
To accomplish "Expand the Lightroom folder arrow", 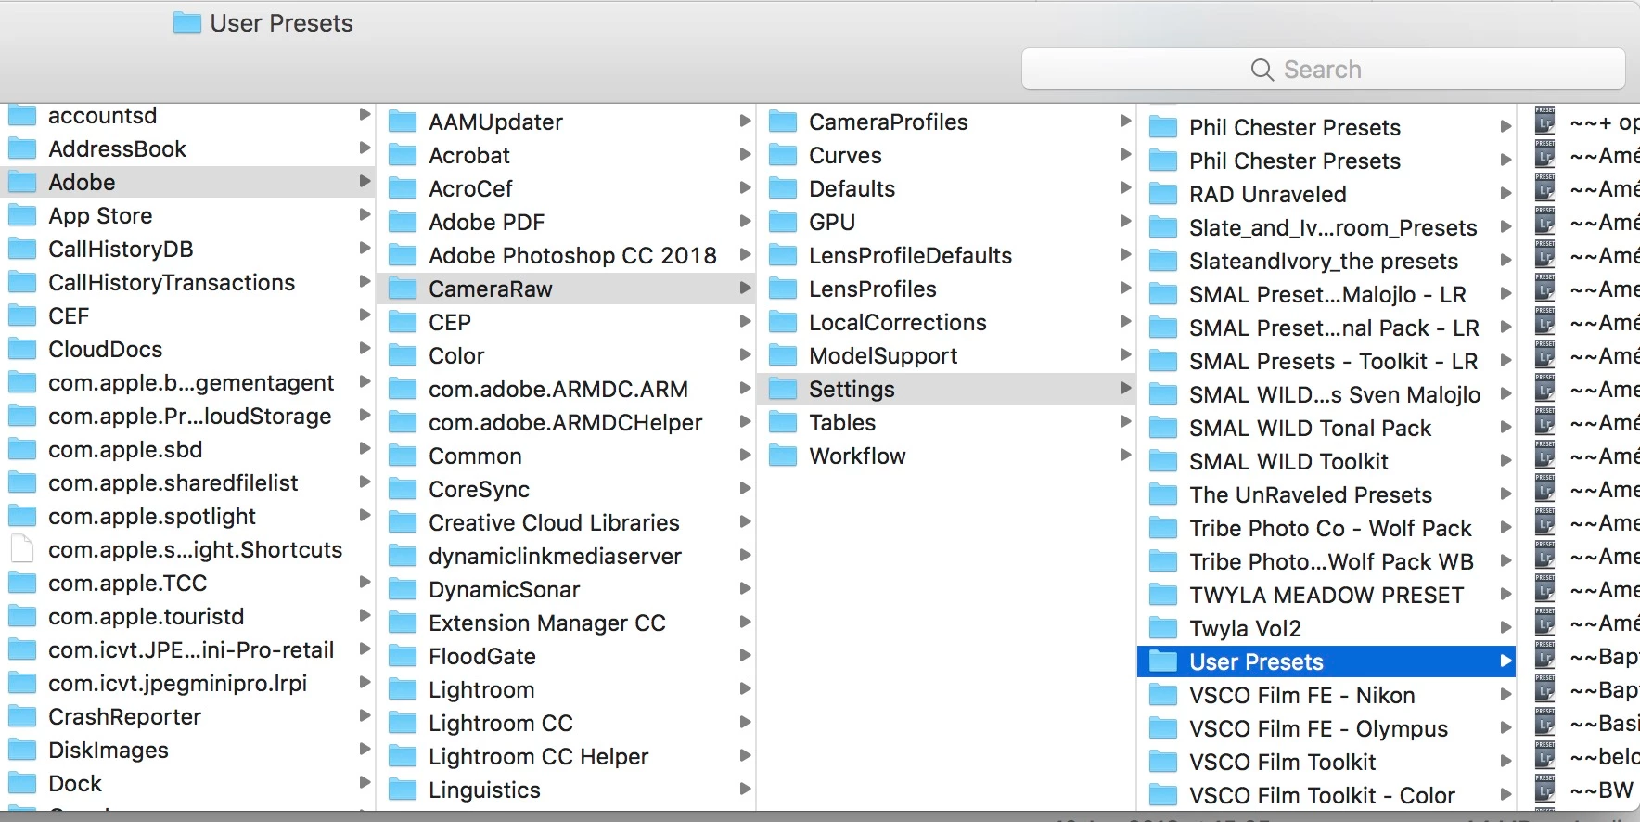I will 745,689.
